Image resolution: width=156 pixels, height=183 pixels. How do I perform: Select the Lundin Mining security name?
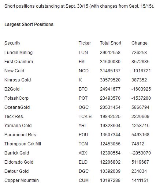tap(19, 53)
